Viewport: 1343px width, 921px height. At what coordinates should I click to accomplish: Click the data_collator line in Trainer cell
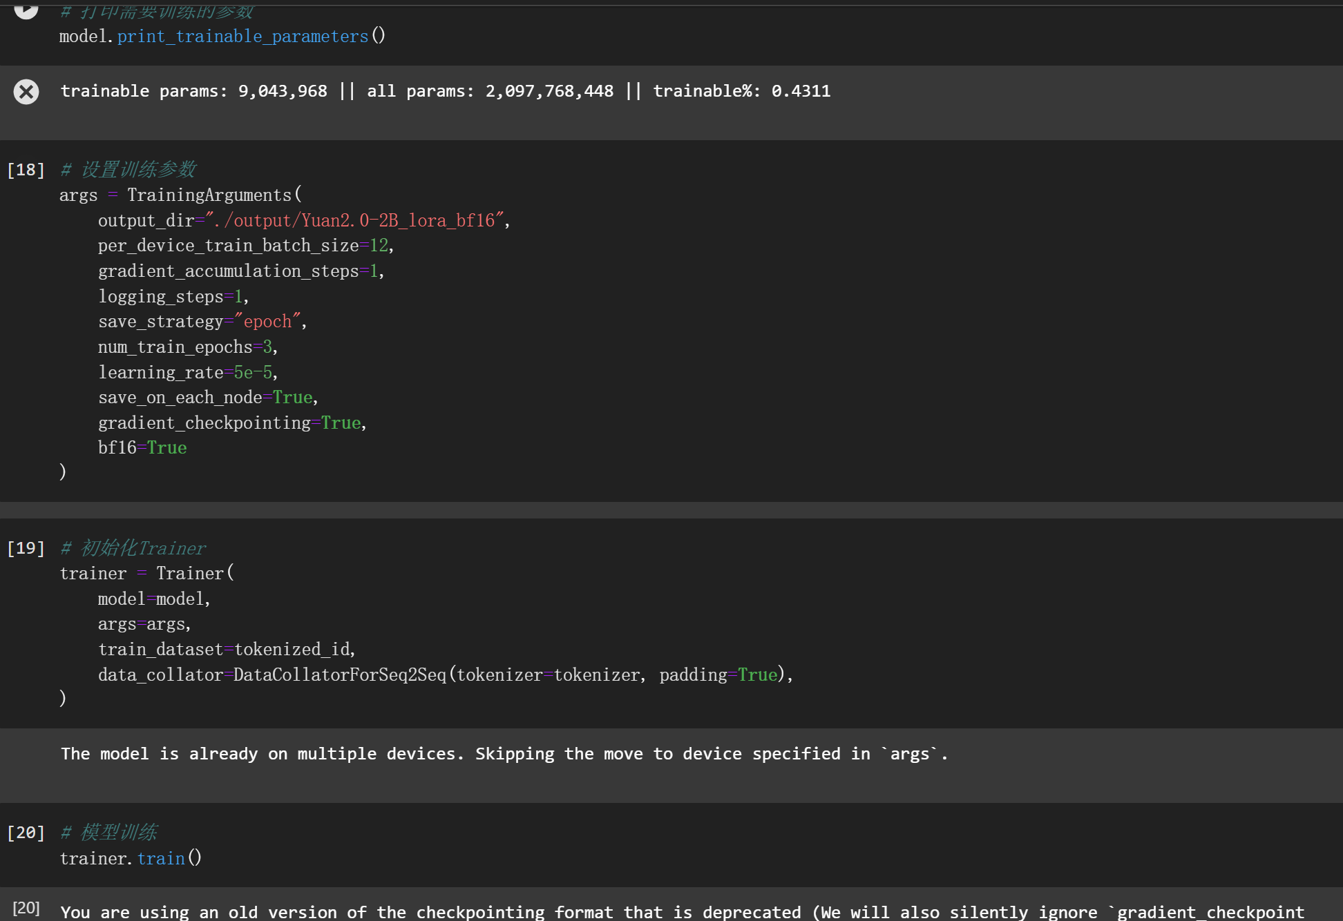click(444, 675)
